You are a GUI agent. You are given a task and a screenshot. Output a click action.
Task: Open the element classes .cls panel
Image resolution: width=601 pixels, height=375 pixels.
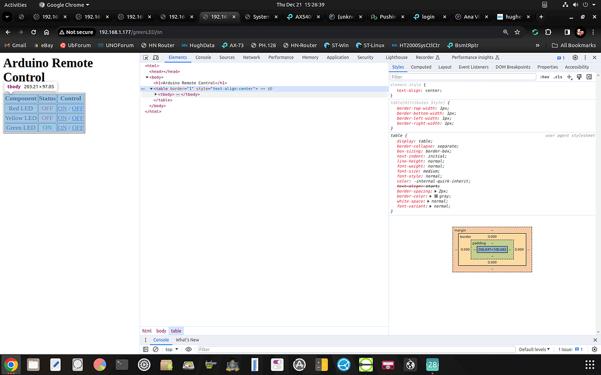(558, 77)
